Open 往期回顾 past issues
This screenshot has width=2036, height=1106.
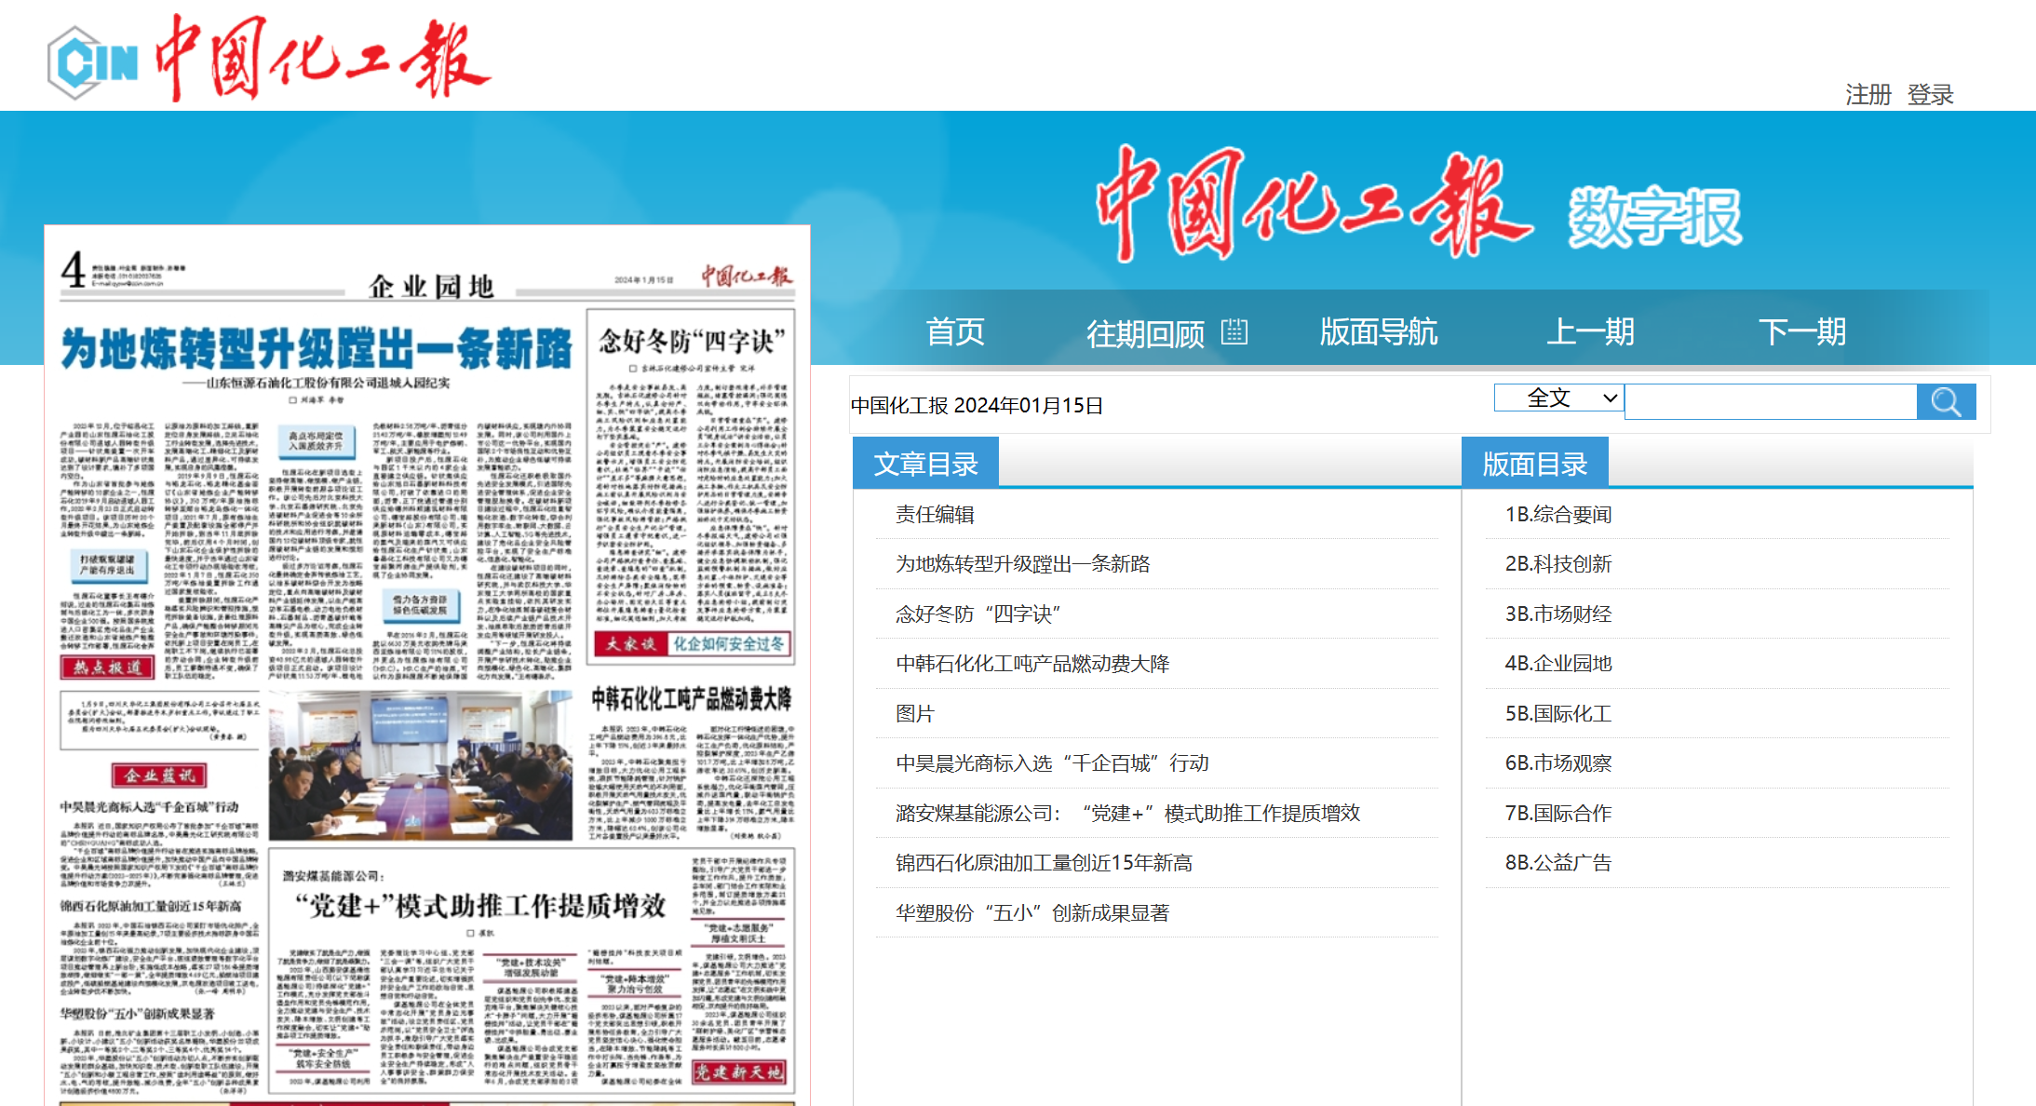pos(1145,333)
